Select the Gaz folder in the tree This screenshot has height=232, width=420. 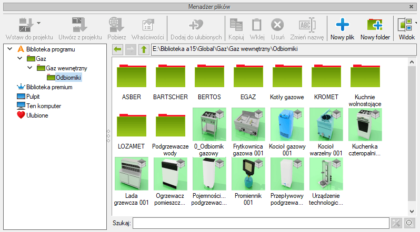pos(41,59)
